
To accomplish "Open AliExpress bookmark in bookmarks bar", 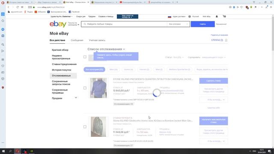I will point(40,12).
